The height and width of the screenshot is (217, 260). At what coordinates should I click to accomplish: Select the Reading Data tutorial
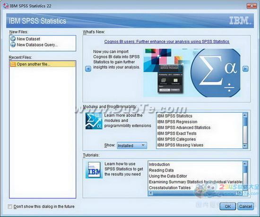[x=161, y=170]
